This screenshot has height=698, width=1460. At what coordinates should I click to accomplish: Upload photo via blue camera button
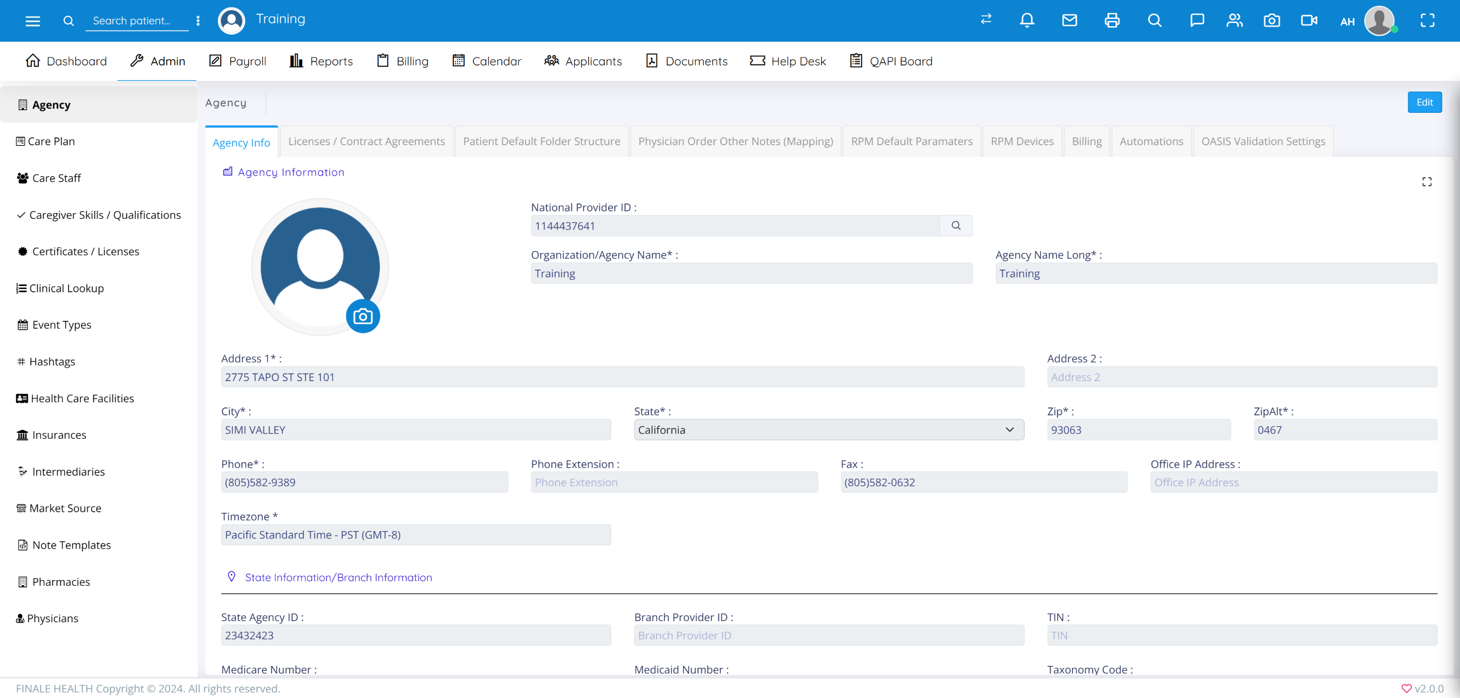click(x=363, y=316)
